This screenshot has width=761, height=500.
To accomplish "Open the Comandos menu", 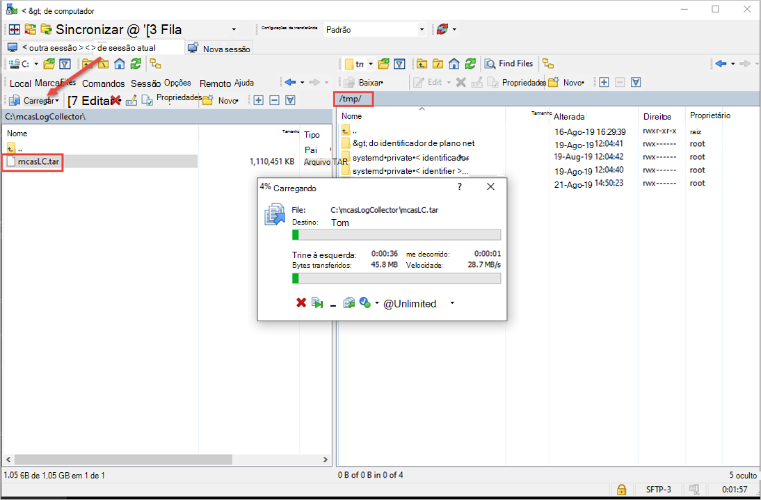I will pos(104,83).
